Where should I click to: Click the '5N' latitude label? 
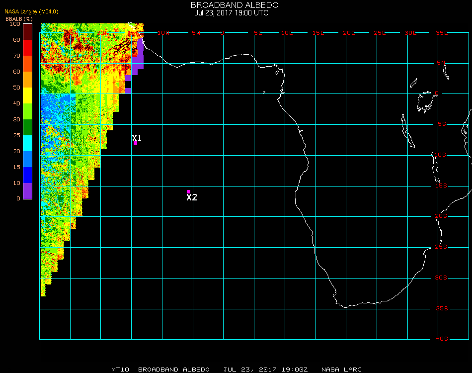441,63
